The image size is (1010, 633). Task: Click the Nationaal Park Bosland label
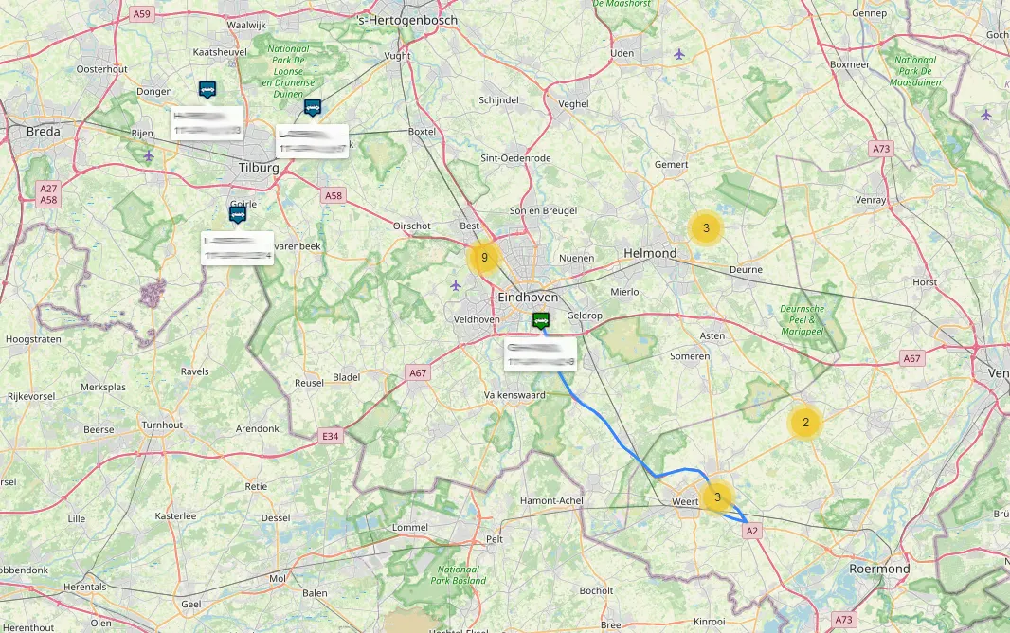tap(458, 574)
